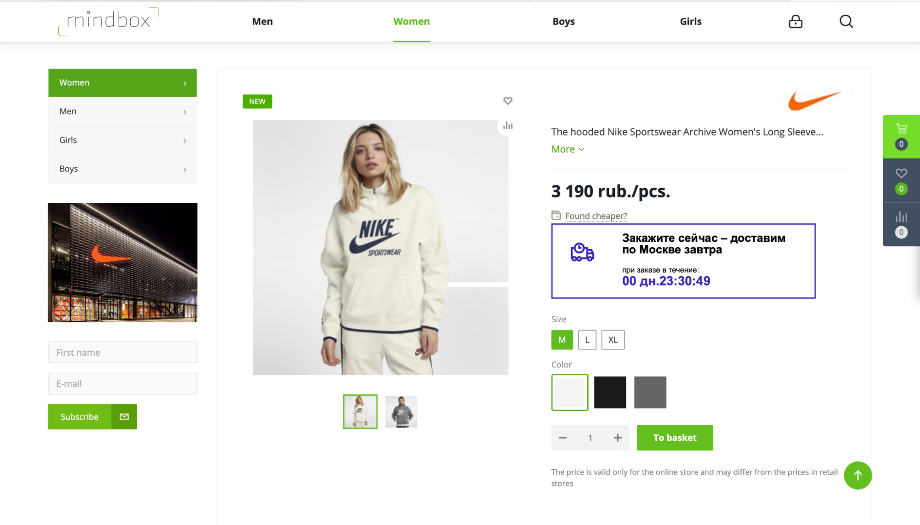The height and width of the screenshot is (525, 920).
Task: Select size XL
Action: click(x=613, y=340)
